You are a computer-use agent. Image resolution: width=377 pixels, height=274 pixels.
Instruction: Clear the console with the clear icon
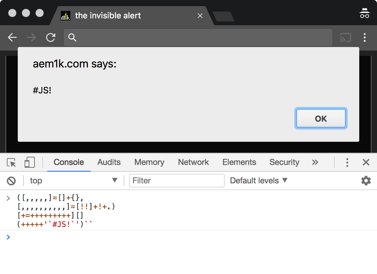pos(11,181)
